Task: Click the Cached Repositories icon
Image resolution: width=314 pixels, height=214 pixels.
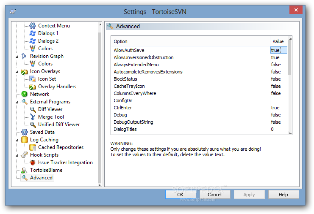Action: [x=33, y=147]
